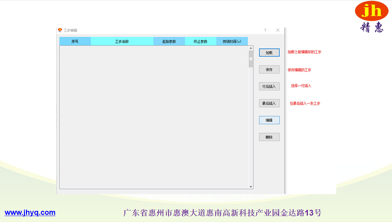Click the 精惠 jh company logo
The width and height of the screenshot is (392, 222).
pos(371,16)
